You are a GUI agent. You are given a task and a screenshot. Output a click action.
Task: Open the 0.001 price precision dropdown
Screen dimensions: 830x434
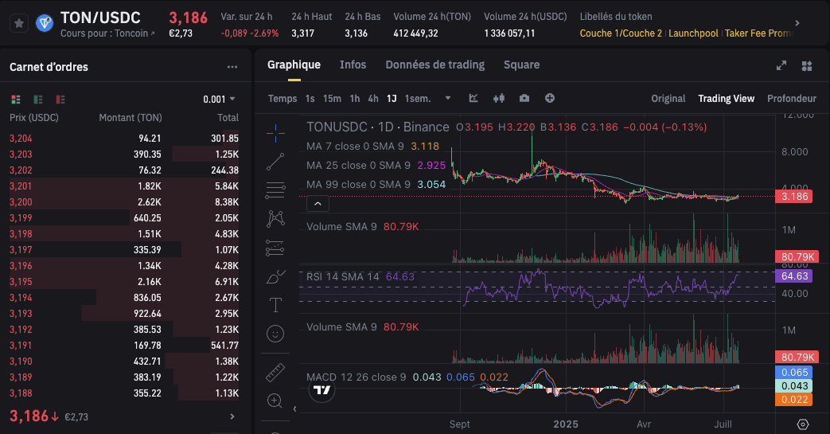(x=219, y=99)
